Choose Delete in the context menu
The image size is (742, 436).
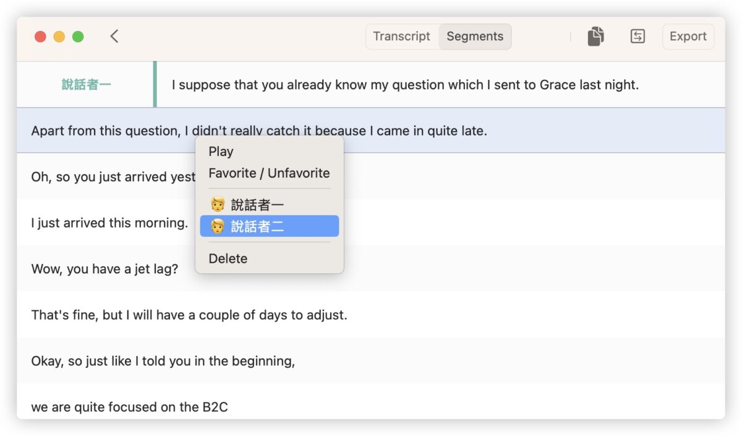pyautogui.click(x=269, y=259)
